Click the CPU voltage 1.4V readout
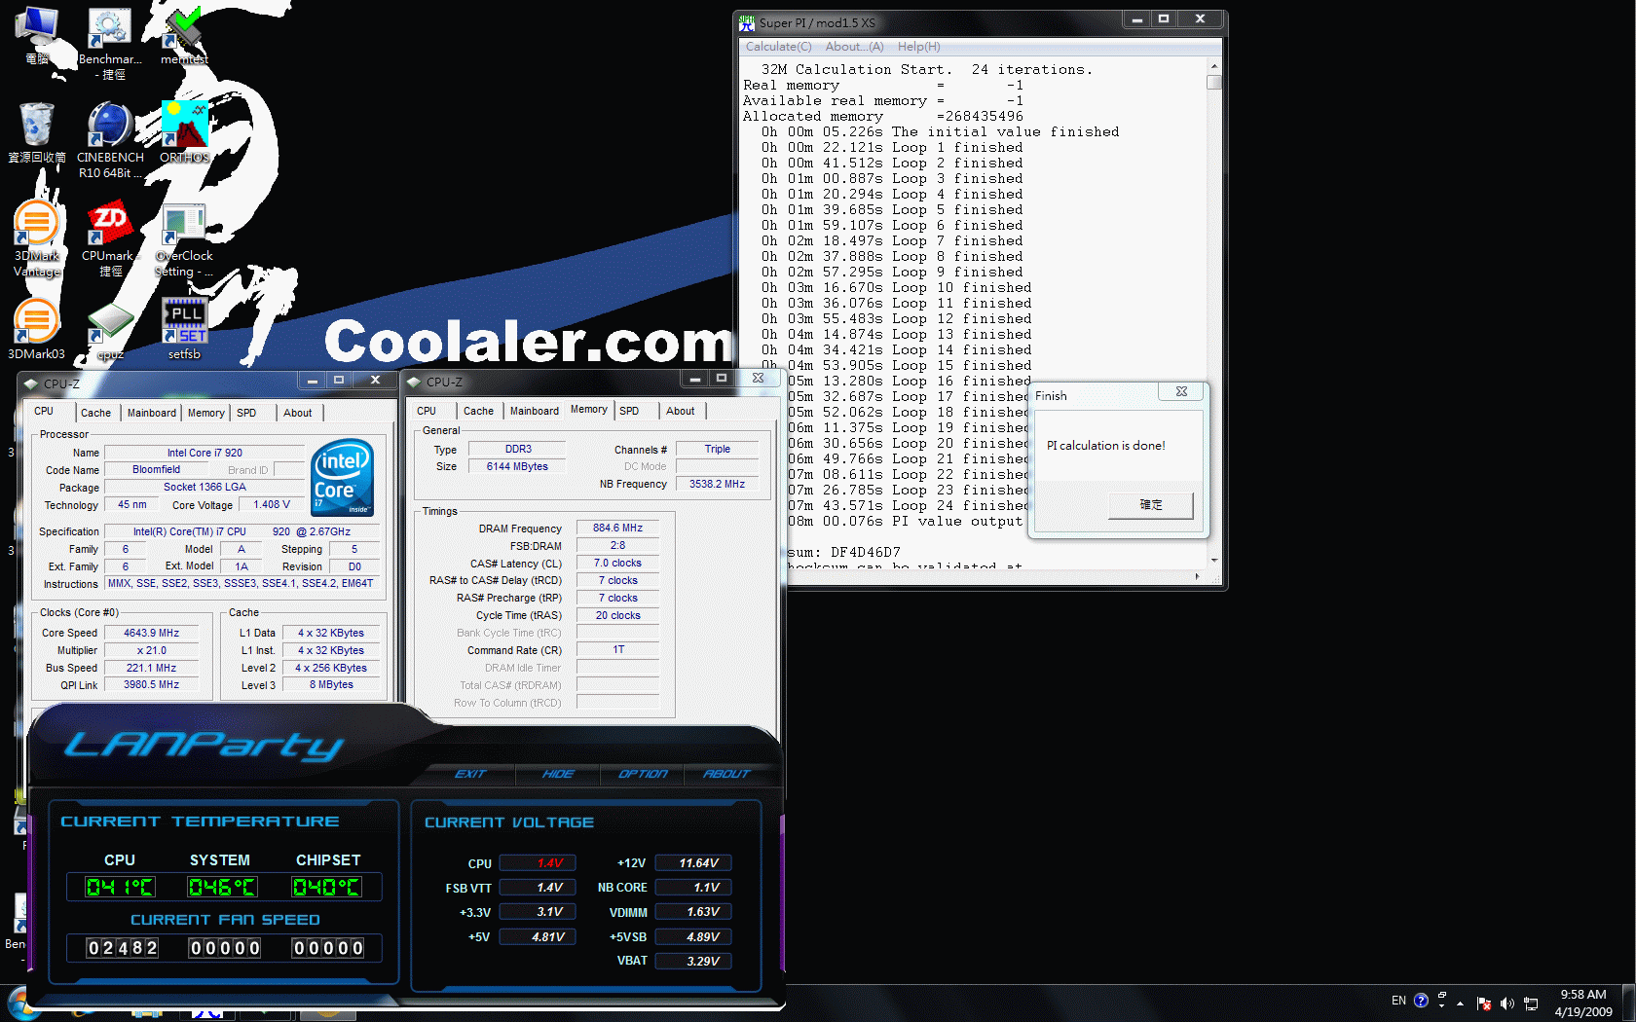 [538, 863]
